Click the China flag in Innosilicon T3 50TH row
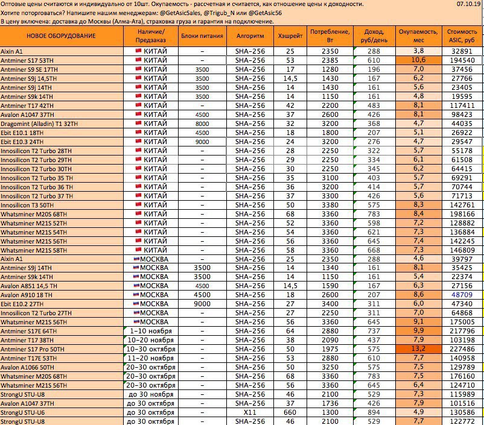 point(139,204)
